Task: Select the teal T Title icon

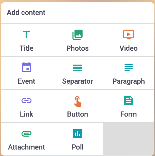Action: click(x=26, y=35)
